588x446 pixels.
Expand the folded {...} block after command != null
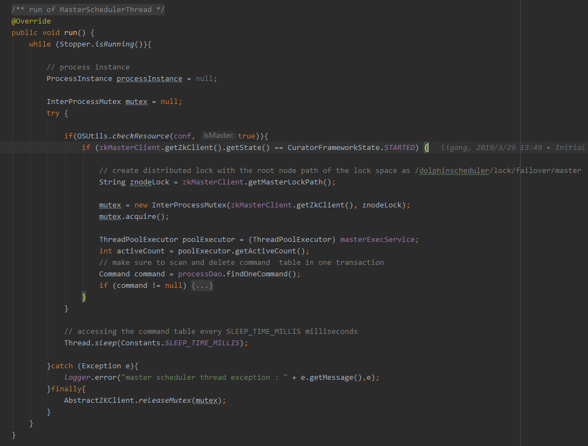coord(202,286)
